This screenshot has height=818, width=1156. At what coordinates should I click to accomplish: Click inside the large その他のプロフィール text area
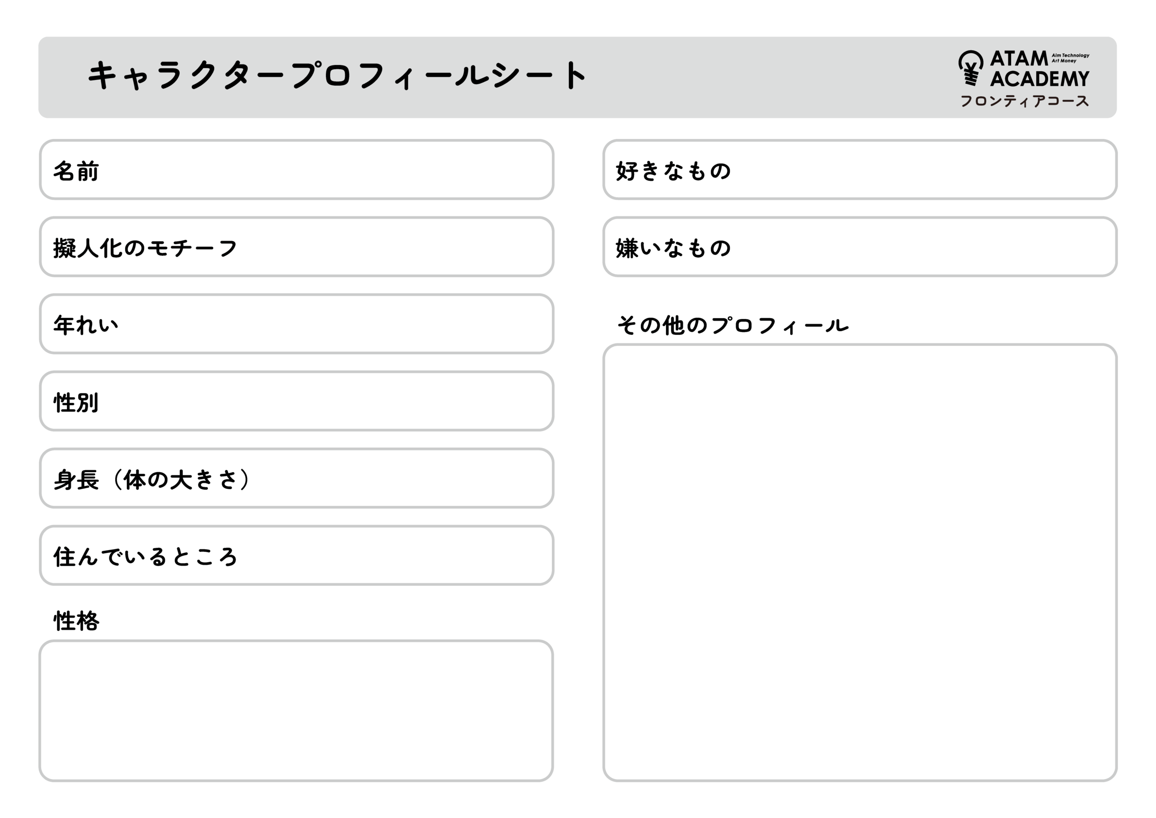(x=860, y=563)
